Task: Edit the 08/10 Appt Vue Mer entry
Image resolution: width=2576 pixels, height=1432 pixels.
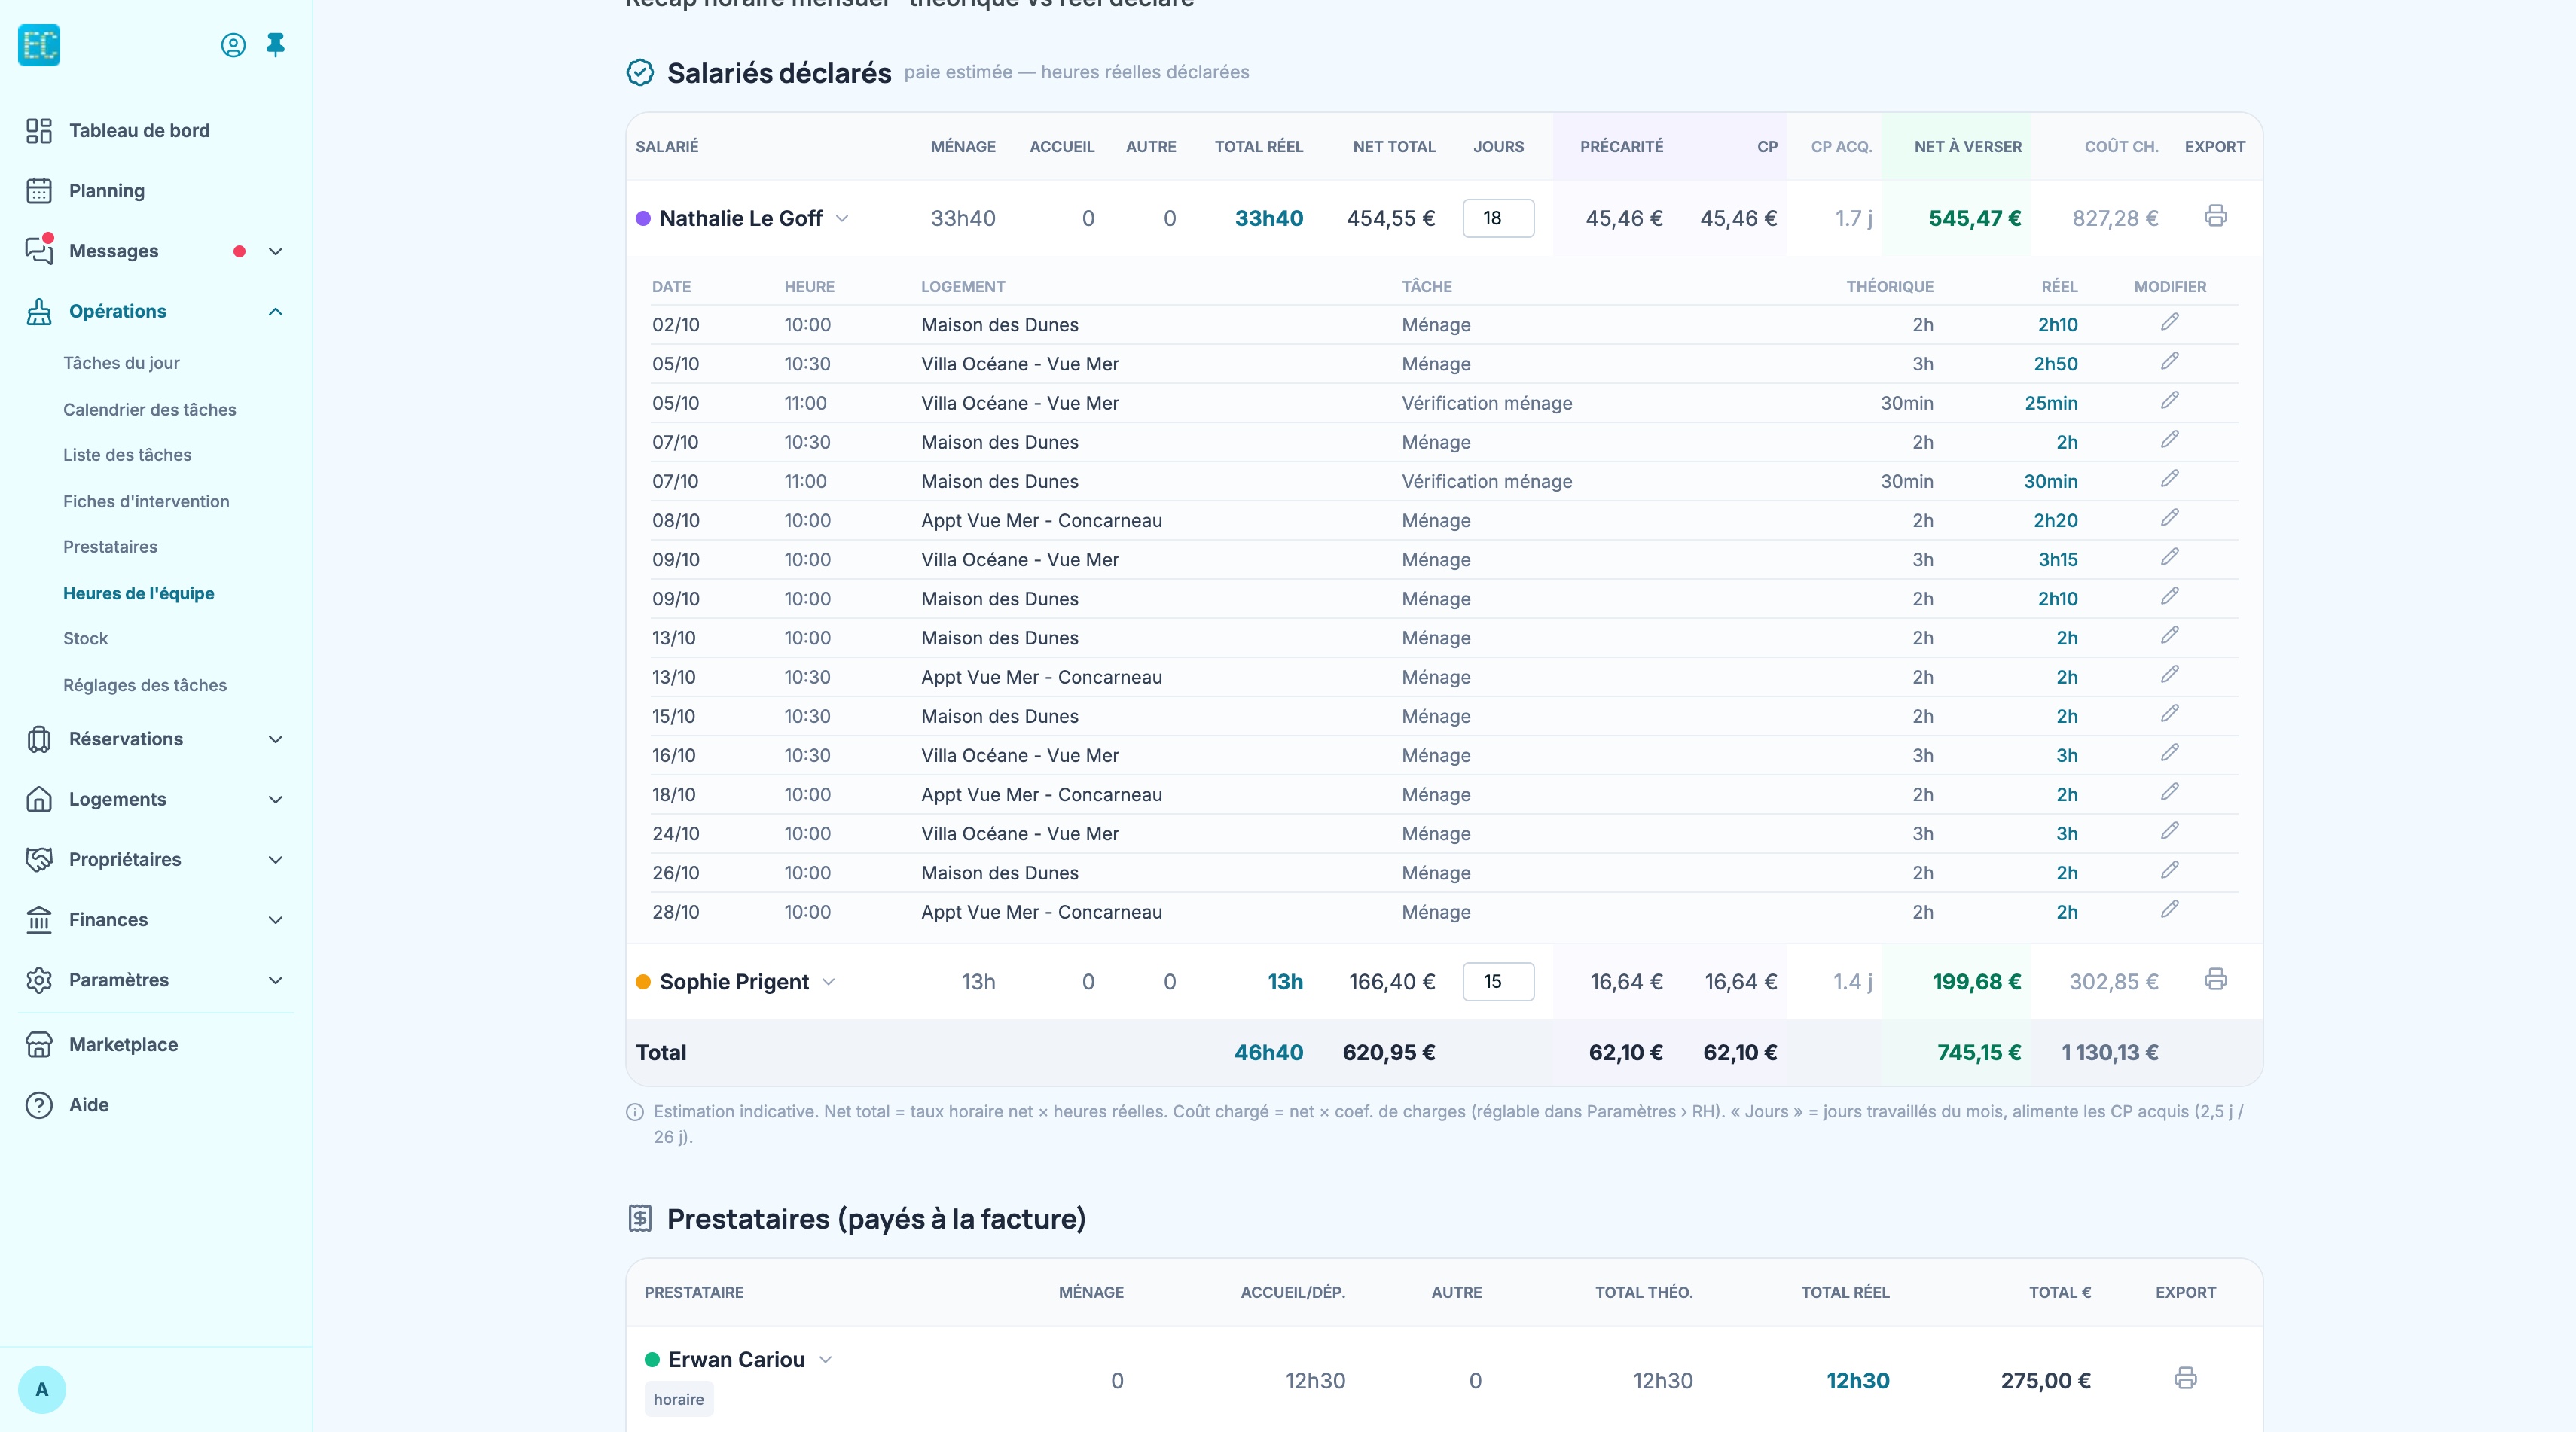Action: 2169,518
